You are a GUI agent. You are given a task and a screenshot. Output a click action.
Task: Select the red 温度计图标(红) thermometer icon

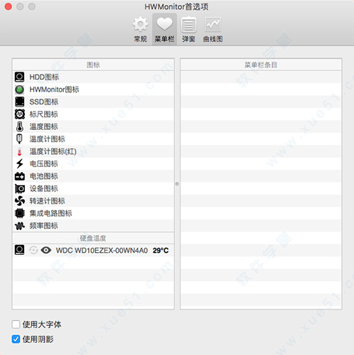coord(19,151)
